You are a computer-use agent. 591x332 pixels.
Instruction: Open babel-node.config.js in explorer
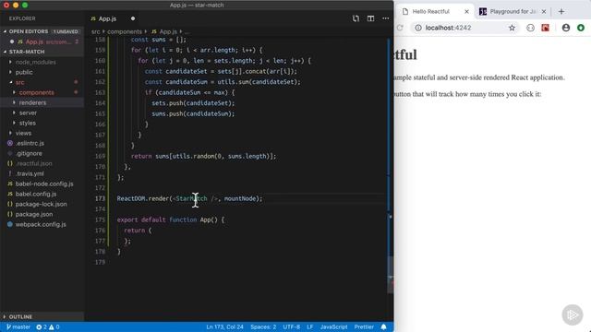44,184
